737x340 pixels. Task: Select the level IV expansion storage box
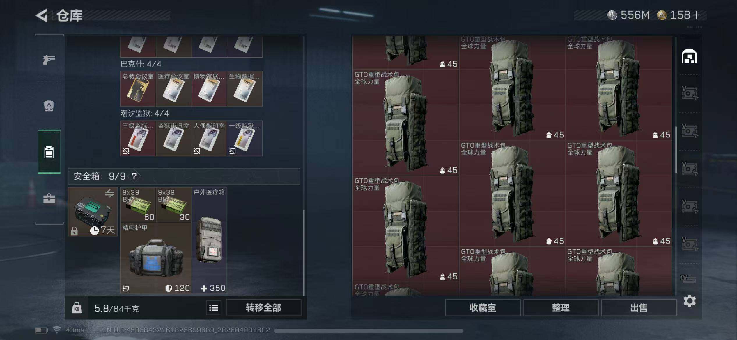pyautogui.click(x=688, y=279)
